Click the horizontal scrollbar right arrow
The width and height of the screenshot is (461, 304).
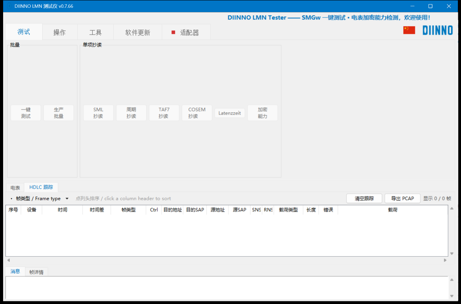445,260
